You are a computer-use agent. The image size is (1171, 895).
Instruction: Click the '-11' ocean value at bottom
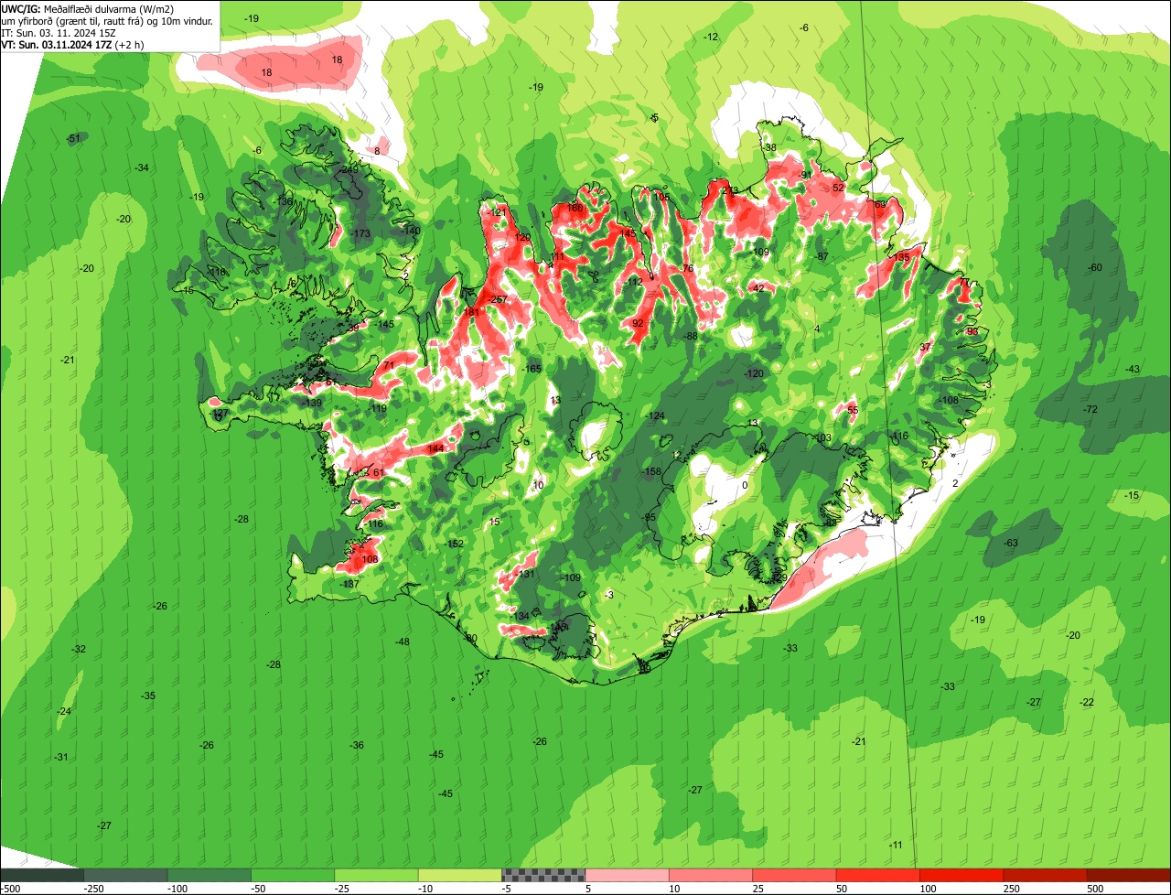tap(896, 845)
